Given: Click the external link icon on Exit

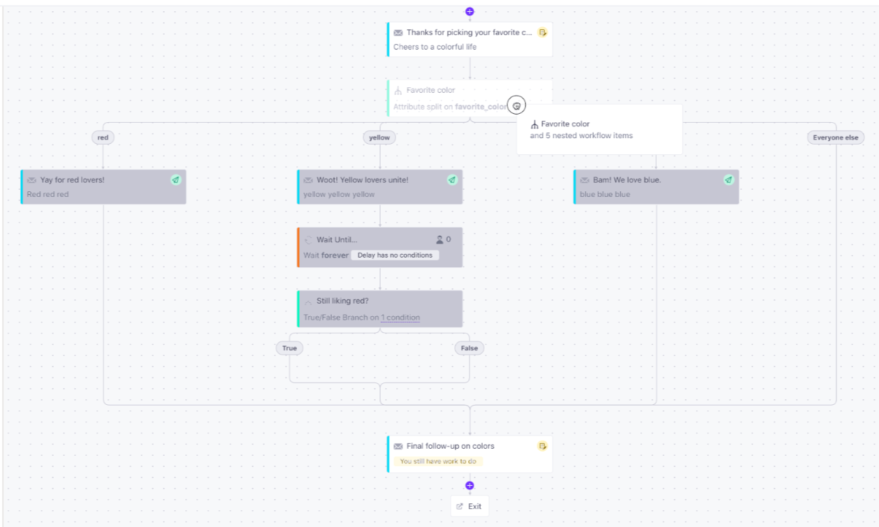Looking at the screenshot, I should click(x=459, y=507).
